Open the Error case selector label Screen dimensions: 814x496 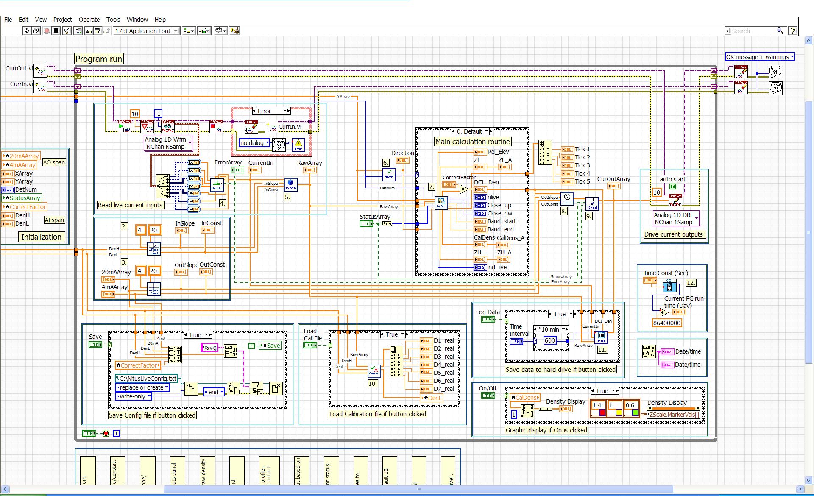[x=271, y=111]
